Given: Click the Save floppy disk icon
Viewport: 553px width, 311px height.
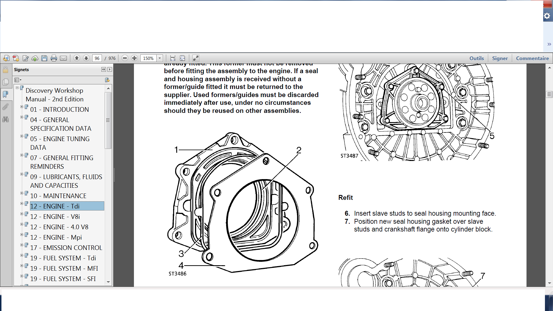Looking at the screenshot, I should (44, 58).
